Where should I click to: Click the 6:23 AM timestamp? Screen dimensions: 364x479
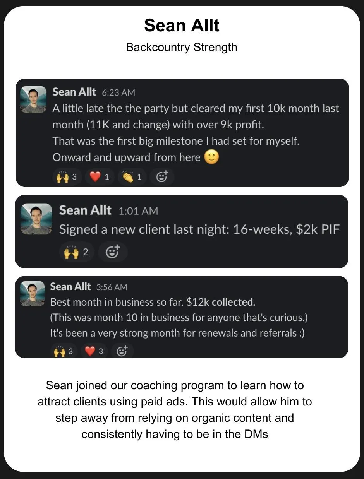coord(118,93)
